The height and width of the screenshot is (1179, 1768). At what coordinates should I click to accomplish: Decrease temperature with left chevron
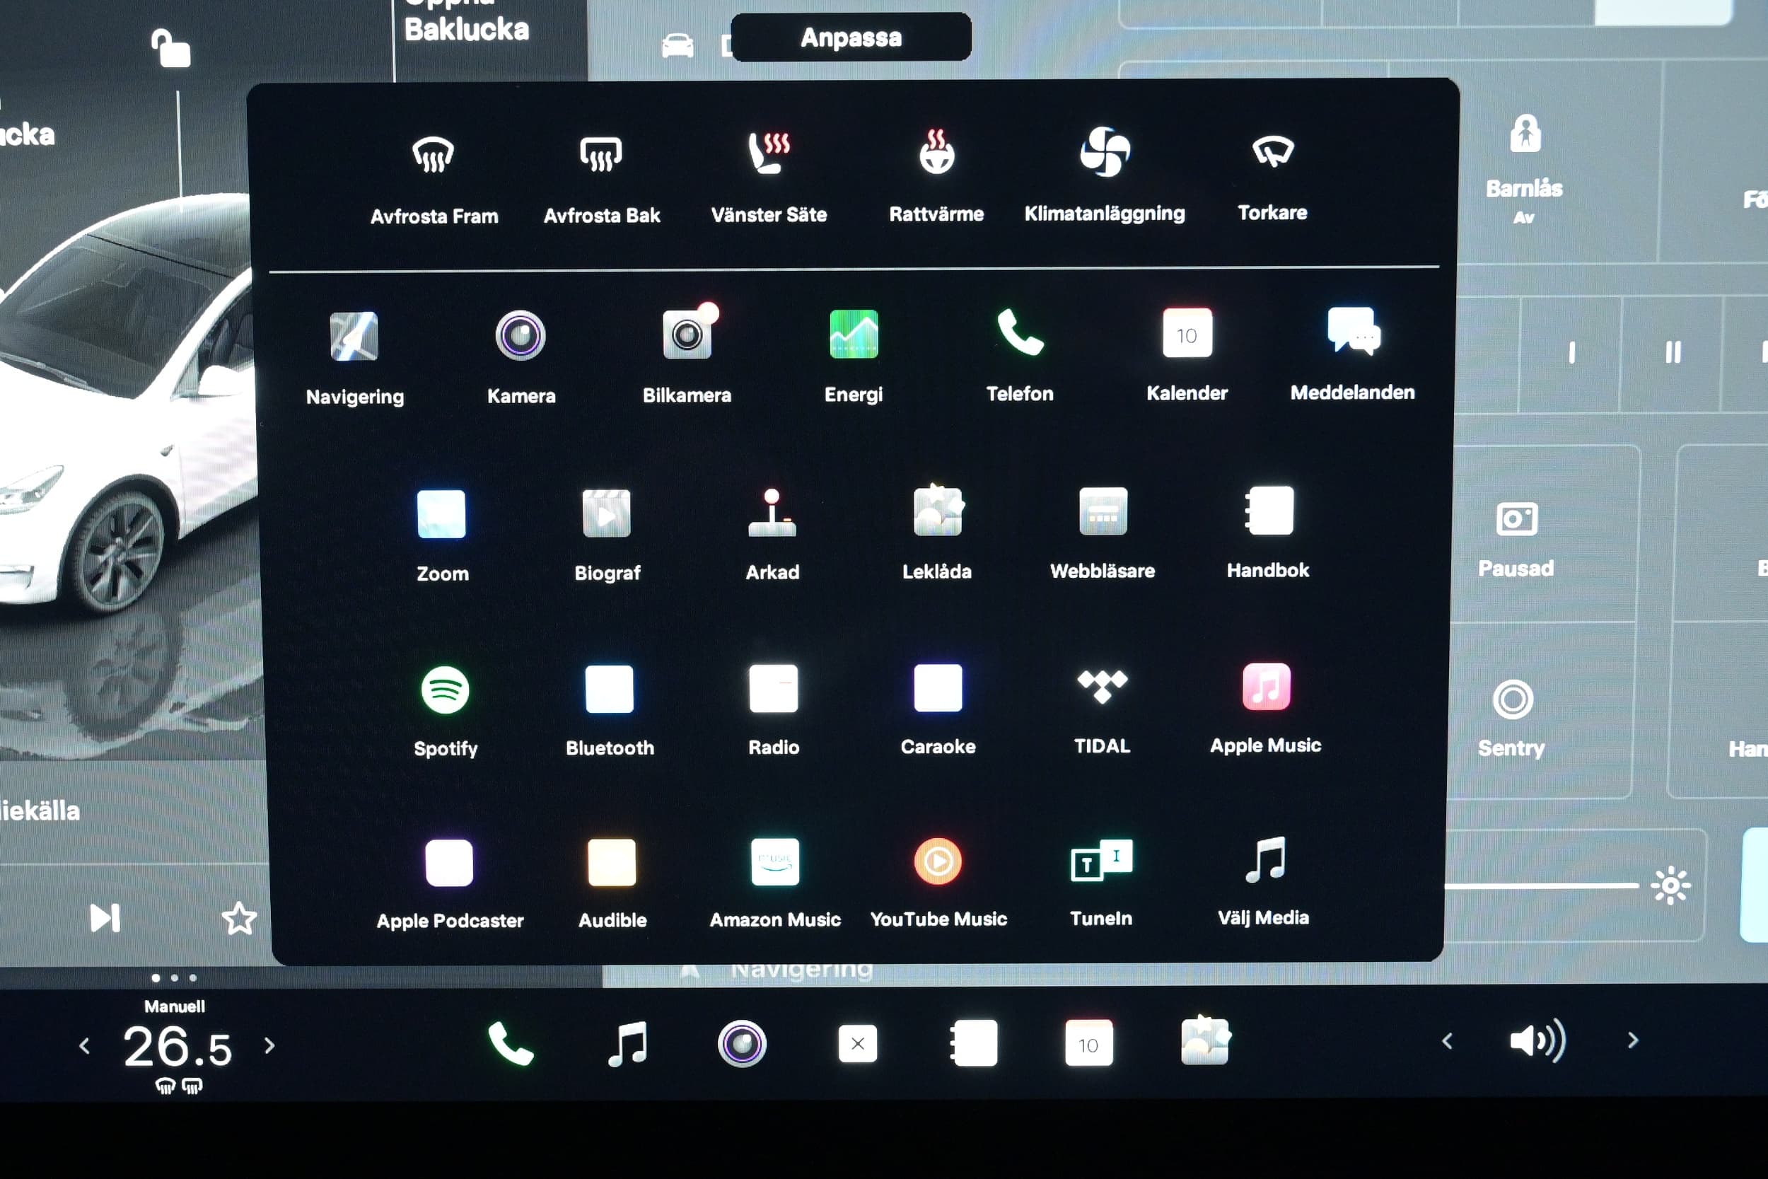[x=84, y=1045]
